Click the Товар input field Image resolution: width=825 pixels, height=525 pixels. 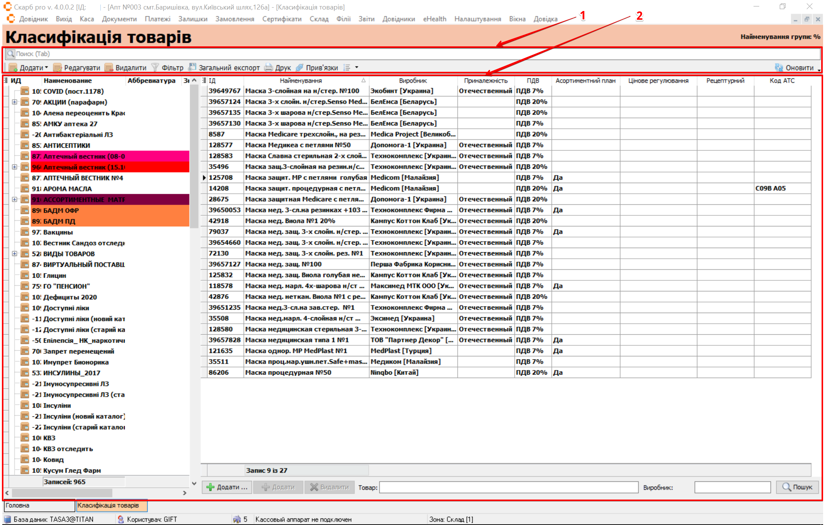click(x=508, y=487)
